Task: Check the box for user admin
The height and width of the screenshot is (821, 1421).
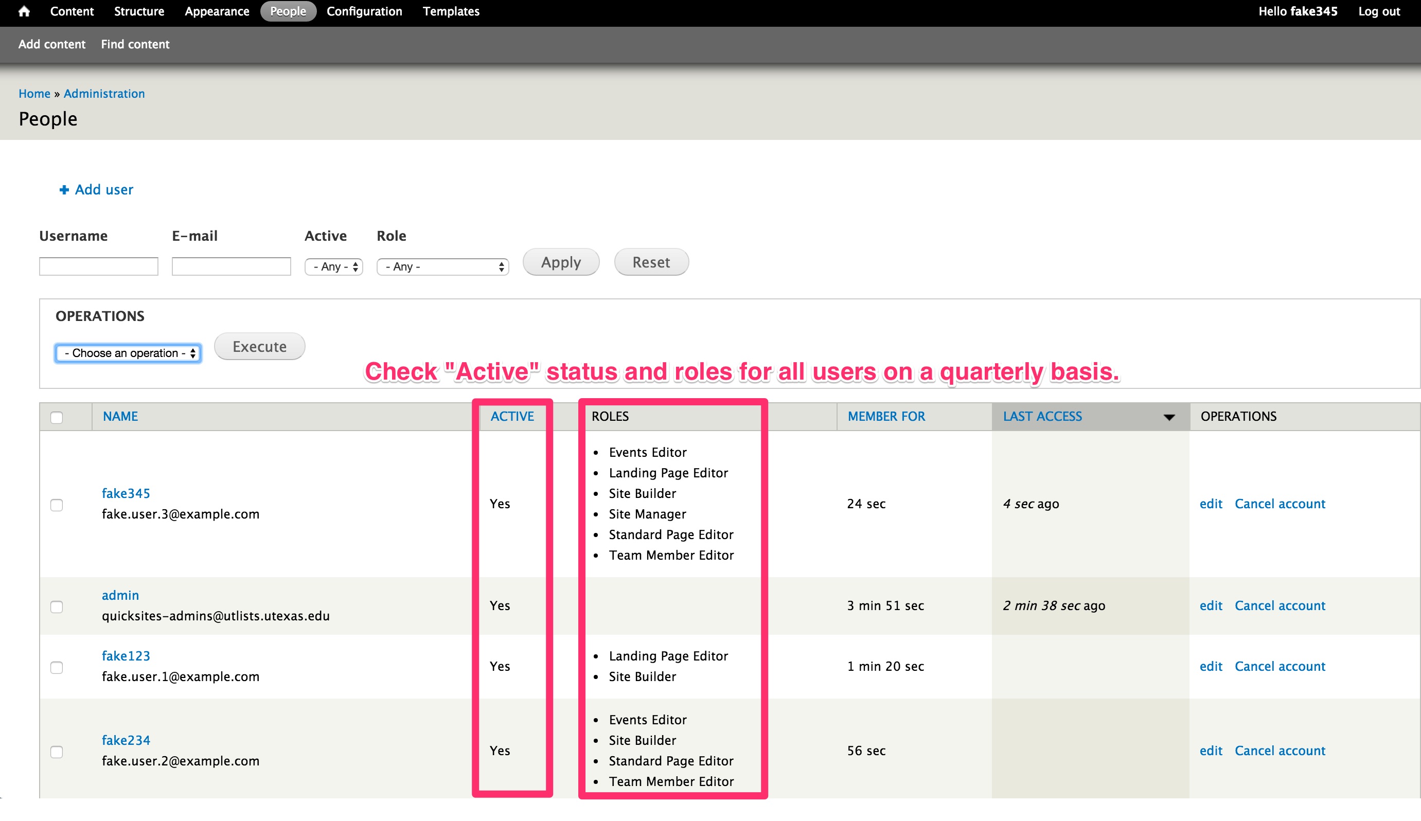Action: coord(57,606)
